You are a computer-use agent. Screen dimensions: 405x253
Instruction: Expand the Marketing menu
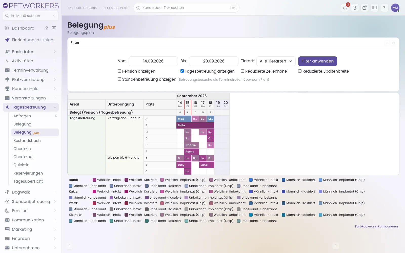pyautogui.click(x=31, y=229)
